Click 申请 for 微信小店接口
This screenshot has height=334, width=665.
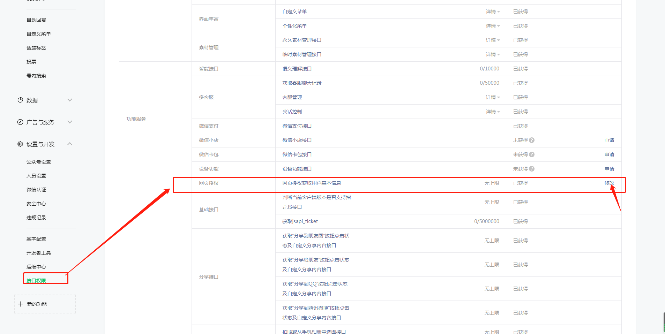tap(609, 140)
